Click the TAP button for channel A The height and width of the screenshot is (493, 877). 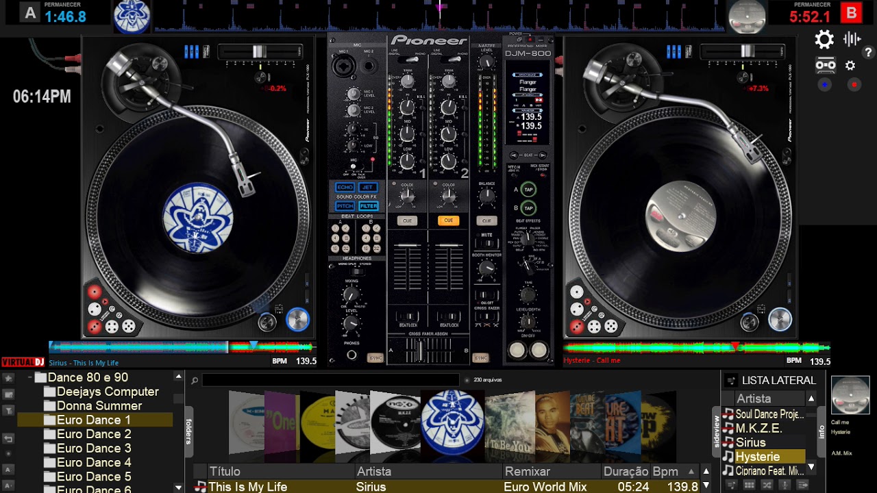pos(528,190)
